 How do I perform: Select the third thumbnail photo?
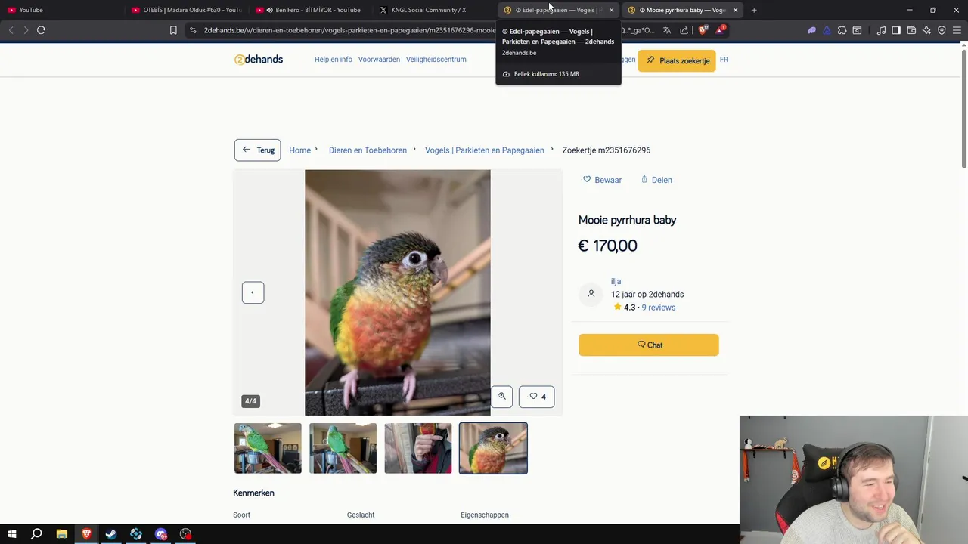click(x=418, y=448)
